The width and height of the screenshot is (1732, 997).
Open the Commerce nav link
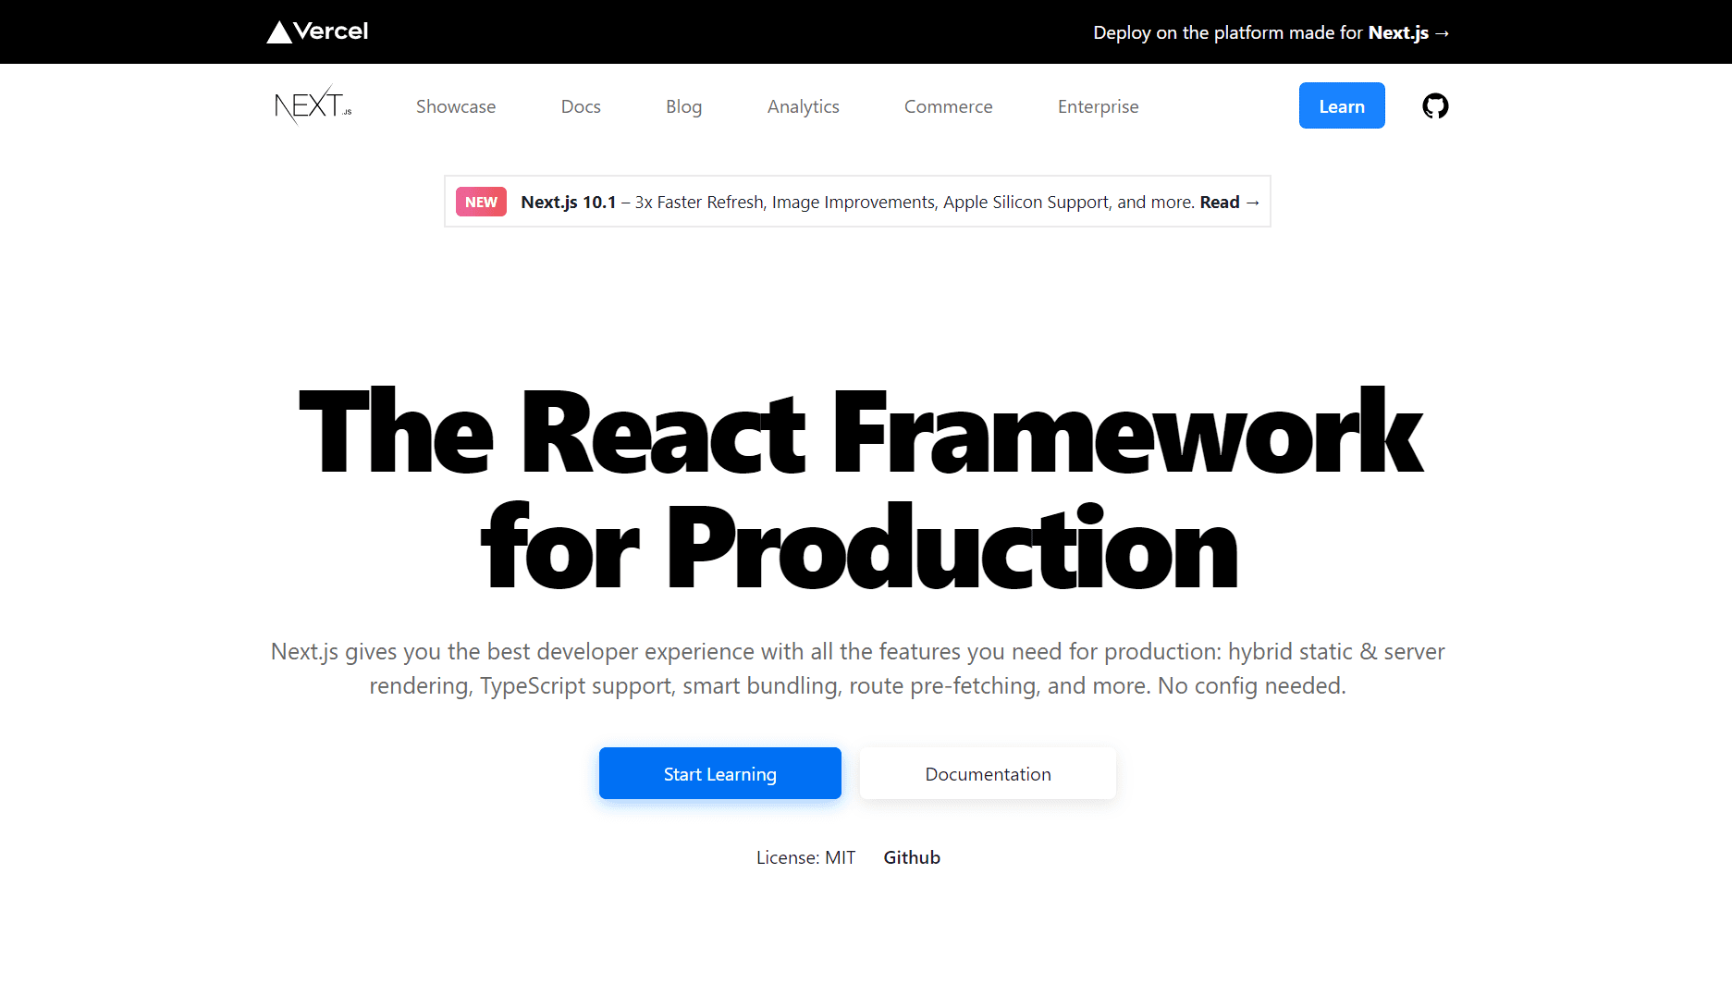click(x=948, y=106)
